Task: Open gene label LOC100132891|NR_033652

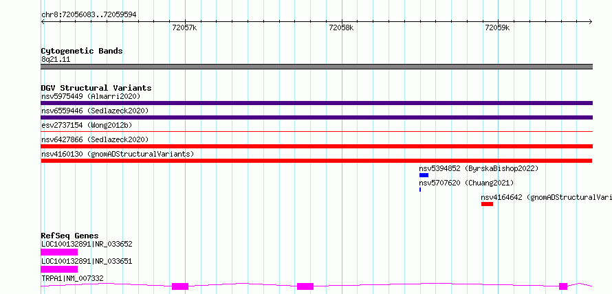Action: (x=87, y=245)
